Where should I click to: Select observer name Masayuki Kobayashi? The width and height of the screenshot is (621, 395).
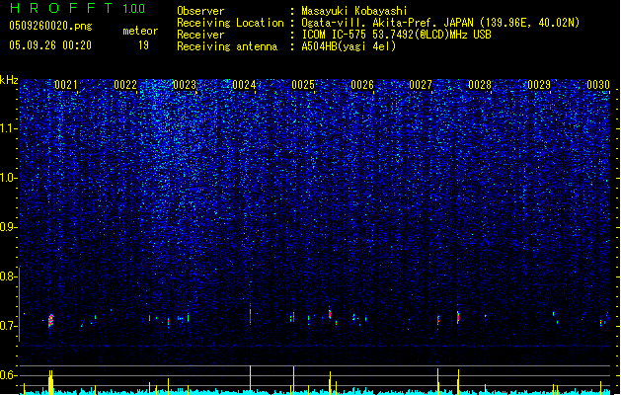coord(354,11)
